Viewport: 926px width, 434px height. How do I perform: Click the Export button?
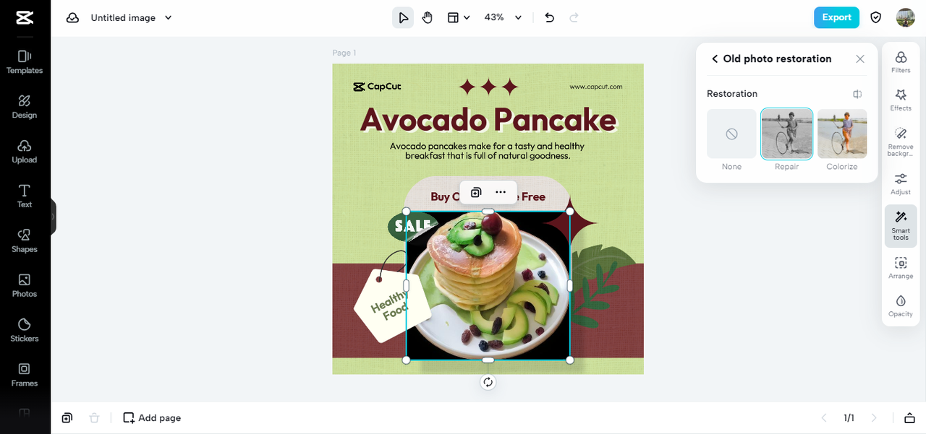coord(836,17)
